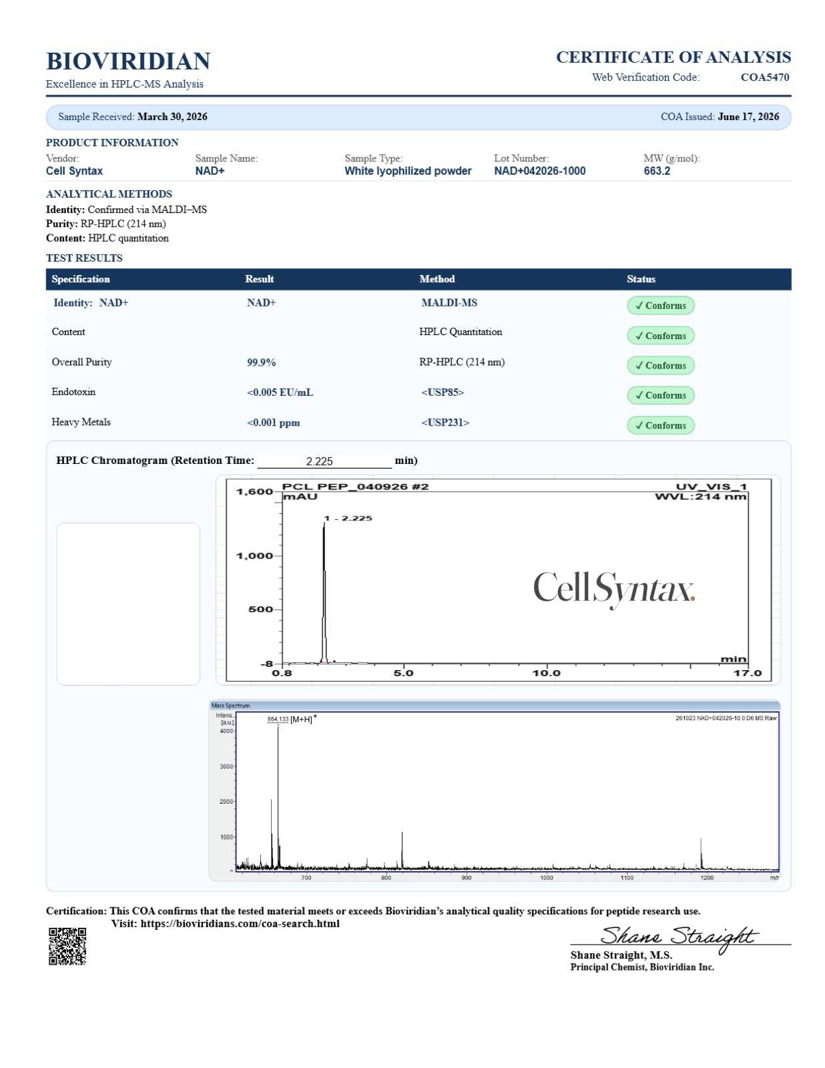Click the Overall Purity specification cell
This screenshot has width=825, height=1068.
[x=81, y=362]
